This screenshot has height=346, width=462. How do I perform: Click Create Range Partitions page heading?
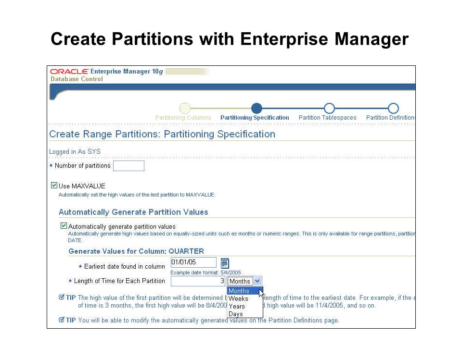click(x=162, y=134)
